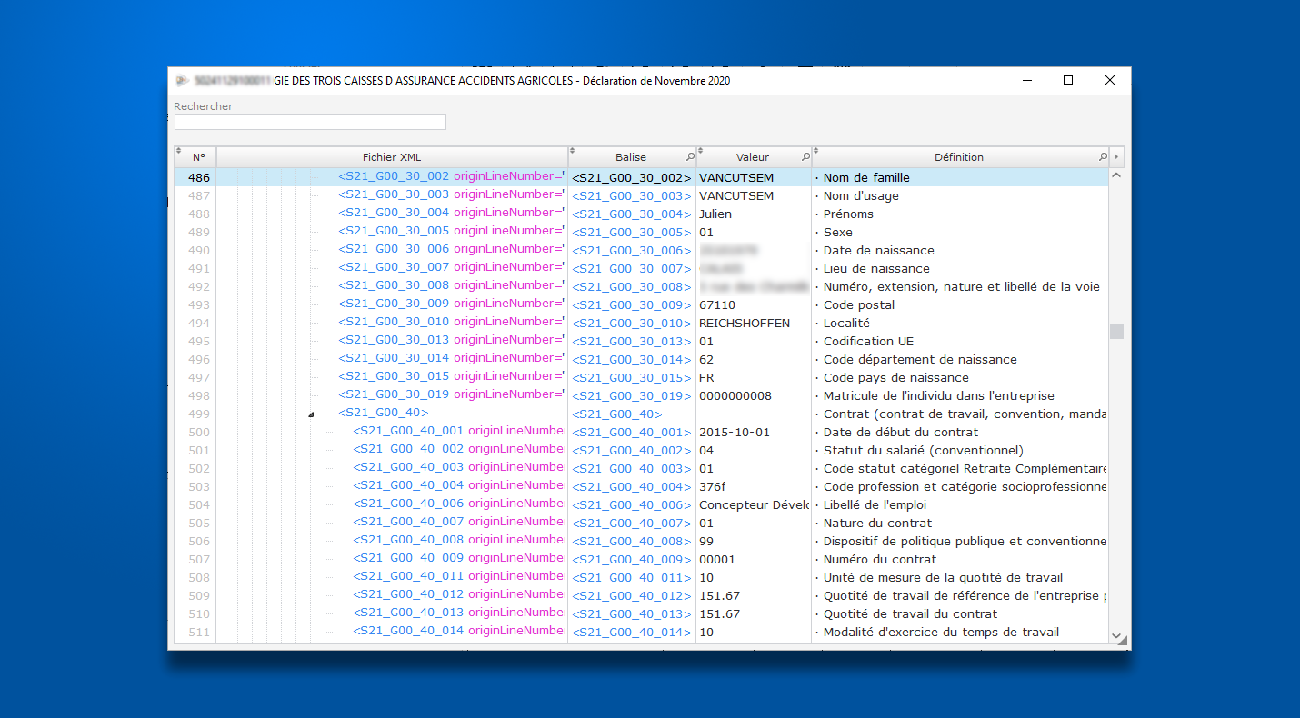Click the sort arrows in N° header
Viewport: 1300px width, 718px height.
click(179, 151)
